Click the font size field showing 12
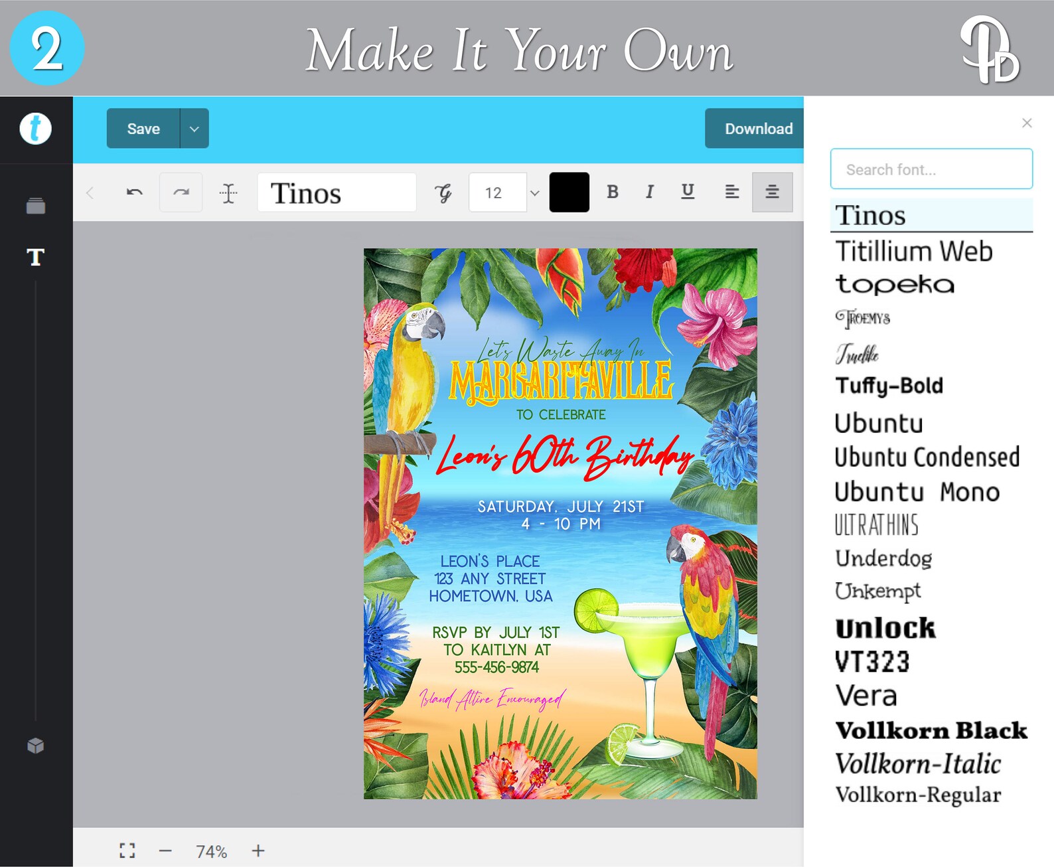 coord(498,193)
